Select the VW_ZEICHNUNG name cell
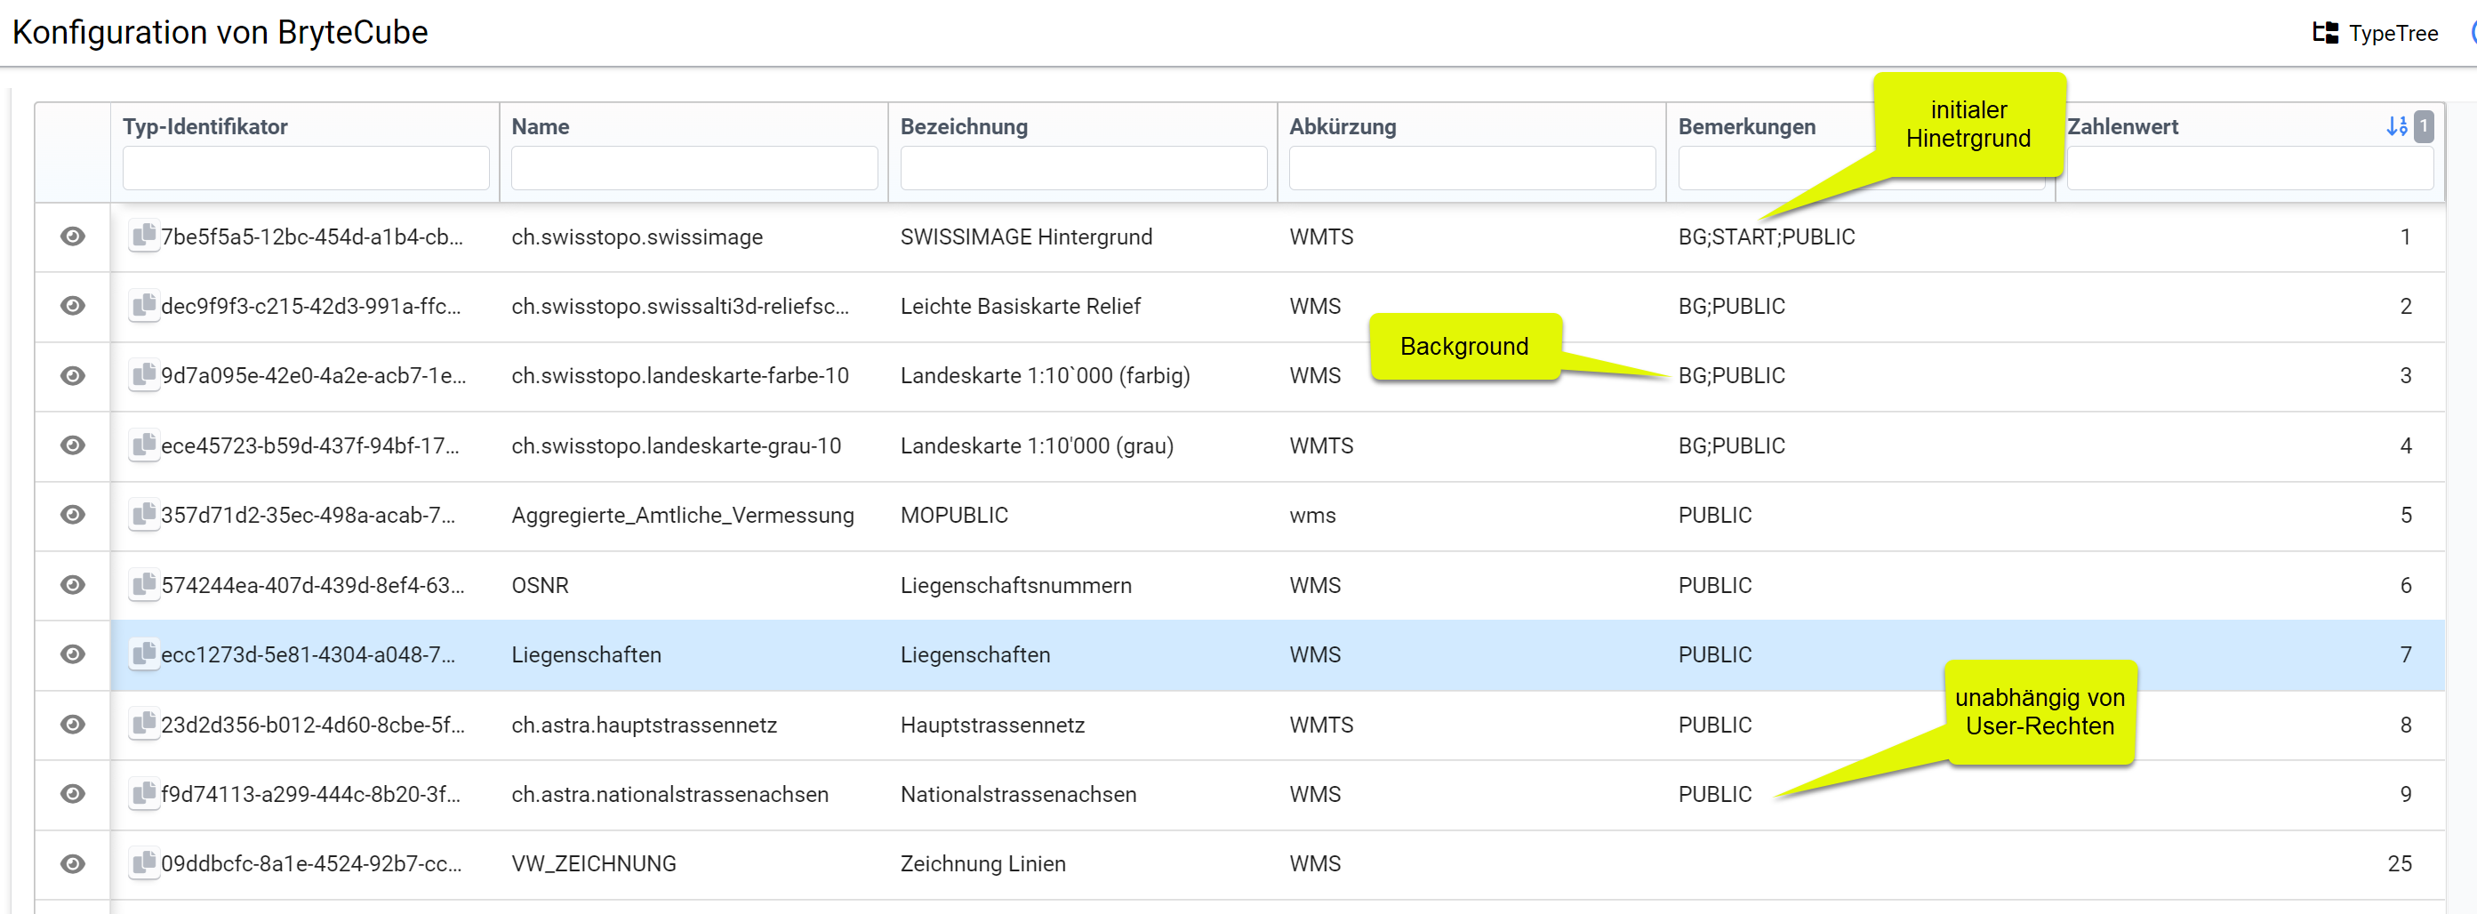 click(x=594, y=864)
